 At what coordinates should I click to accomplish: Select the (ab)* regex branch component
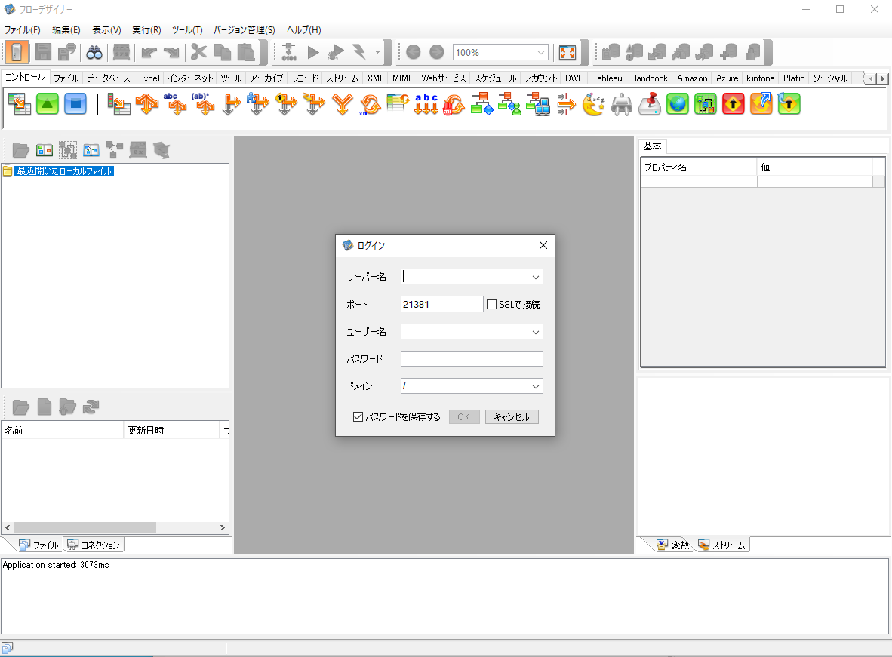[203, 104]
